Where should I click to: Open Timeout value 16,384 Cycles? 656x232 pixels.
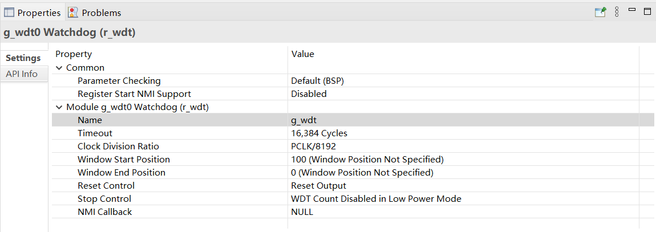click(x=319, y=133)
